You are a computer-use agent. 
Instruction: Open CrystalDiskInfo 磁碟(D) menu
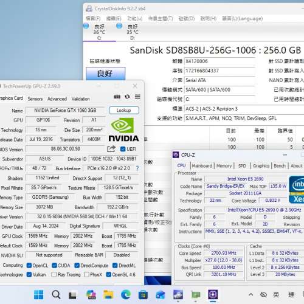point(187,18)
